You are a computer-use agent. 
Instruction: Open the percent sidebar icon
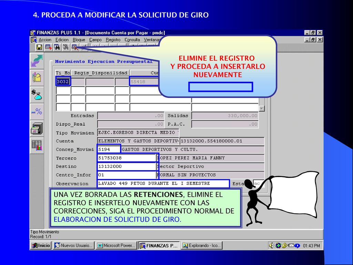[x=37, y=111]
